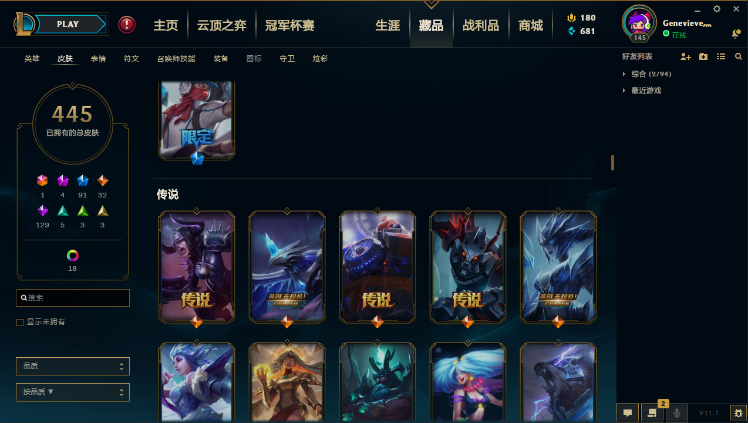The image size is (748, 423).
Task: Click the microphone voice icon
Action: point(676,413)
